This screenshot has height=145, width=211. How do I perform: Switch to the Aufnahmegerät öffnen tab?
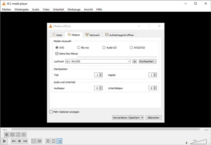(x=119, y=35)
